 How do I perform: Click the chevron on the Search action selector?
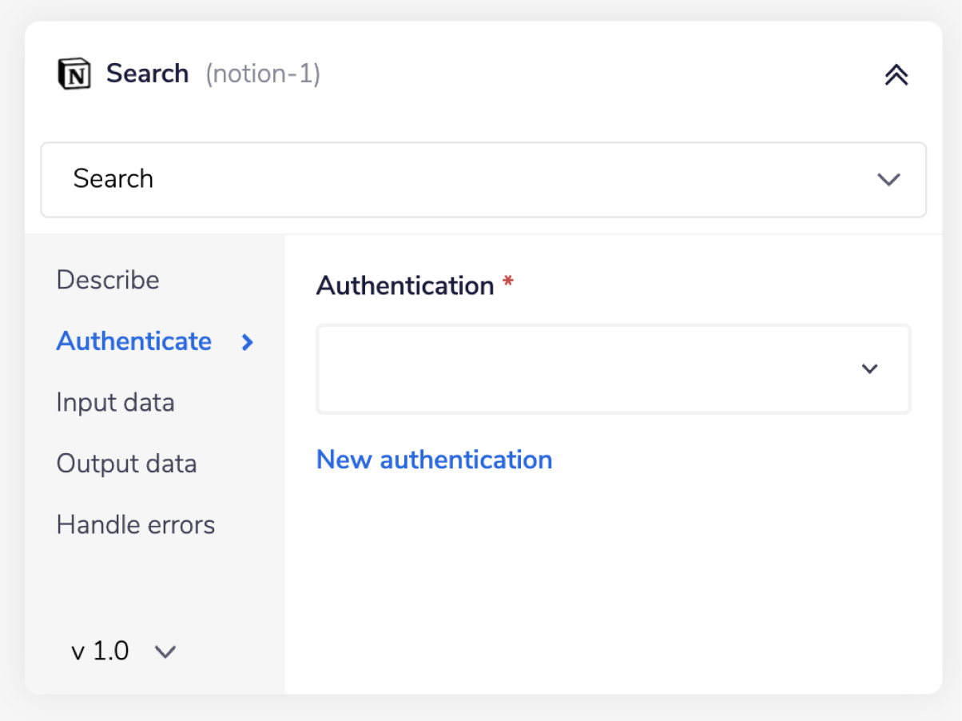888,180
